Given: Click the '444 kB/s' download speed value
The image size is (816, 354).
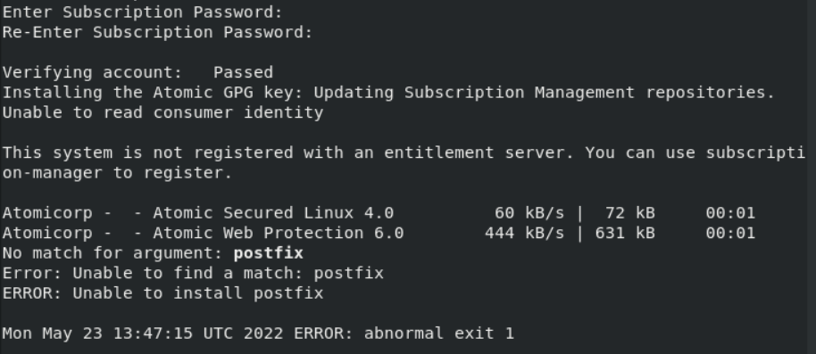Looking at the screenshot, I should pyautogui.click(x=524, y=233).
